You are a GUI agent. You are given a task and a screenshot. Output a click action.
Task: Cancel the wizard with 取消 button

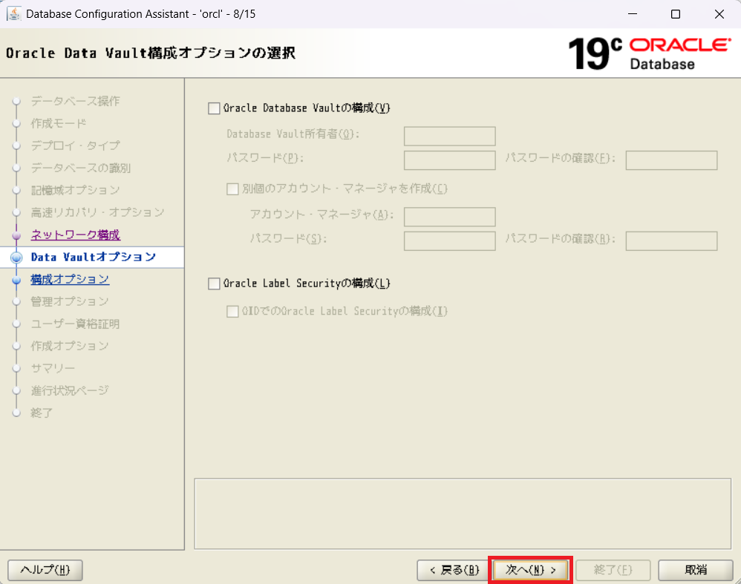click(696, 570)
